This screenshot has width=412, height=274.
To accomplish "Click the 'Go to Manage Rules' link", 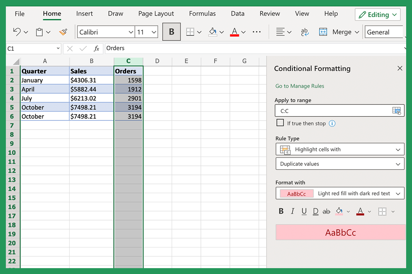I will click(299, 86).
